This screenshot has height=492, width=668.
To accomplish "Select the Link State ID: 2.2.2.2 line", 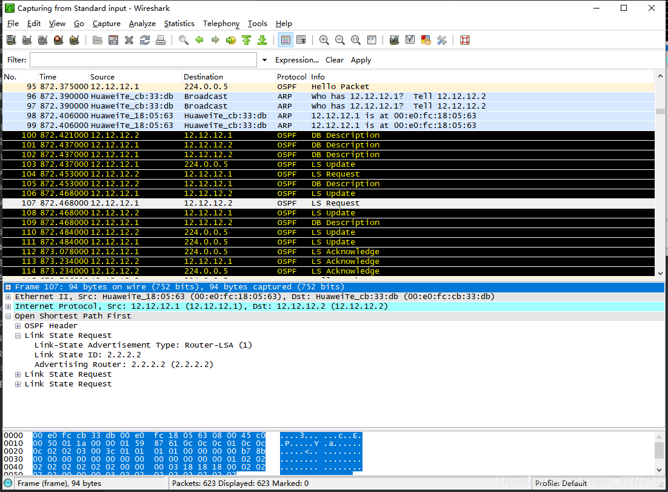I will (x=88, y=355).
